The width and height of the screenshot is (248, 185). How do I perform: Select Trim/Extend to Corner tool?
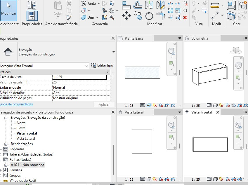coord(161,16)
